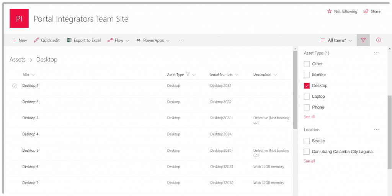Expand the Flow dropdown menu
This screenshot has height=196, width=392.
[x=118, y=40]
